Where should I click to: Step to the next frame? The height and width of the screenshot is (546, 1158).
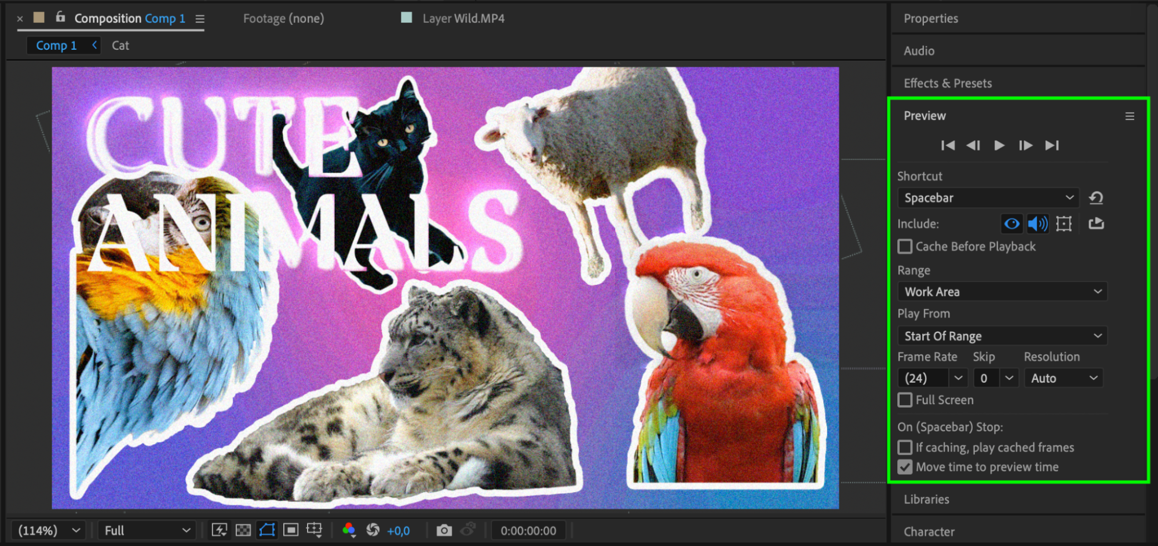(1025, 145)
